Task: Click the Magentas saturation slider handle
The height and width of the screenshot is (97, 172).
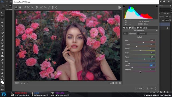Action: (x=140, y=71)
